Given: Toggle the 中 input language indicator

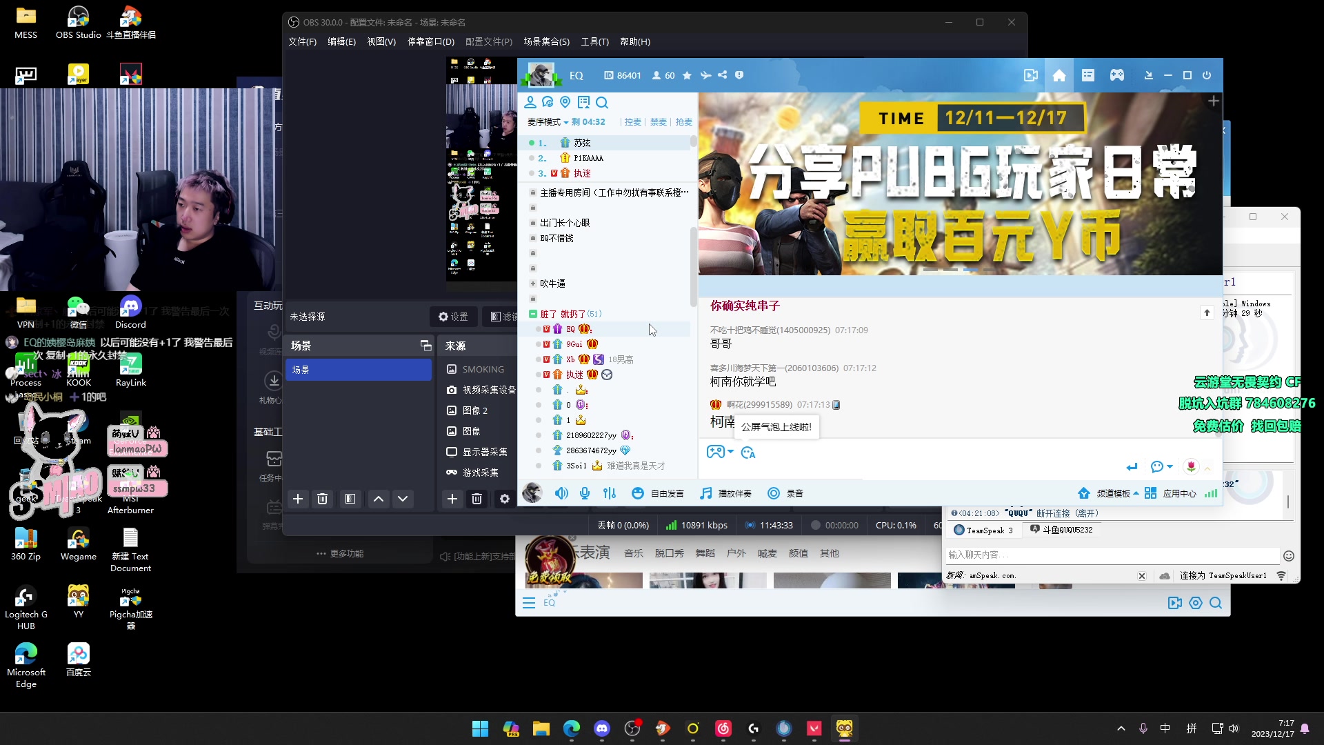Looking at the screenshot, I should 1165,728.
